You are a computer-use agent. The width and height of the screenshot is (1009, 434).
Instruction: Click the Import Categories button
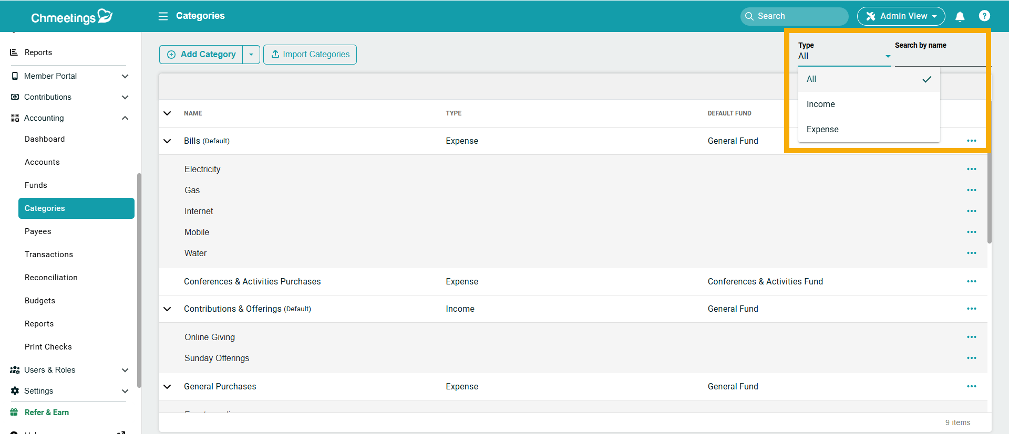pyautogui.click(x=310, y=55)
